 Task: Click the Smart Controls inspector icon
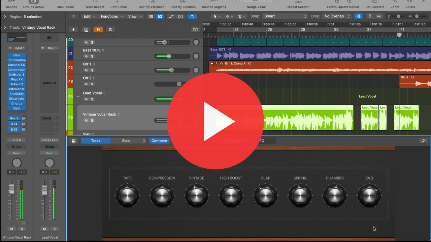click(74, 141)
